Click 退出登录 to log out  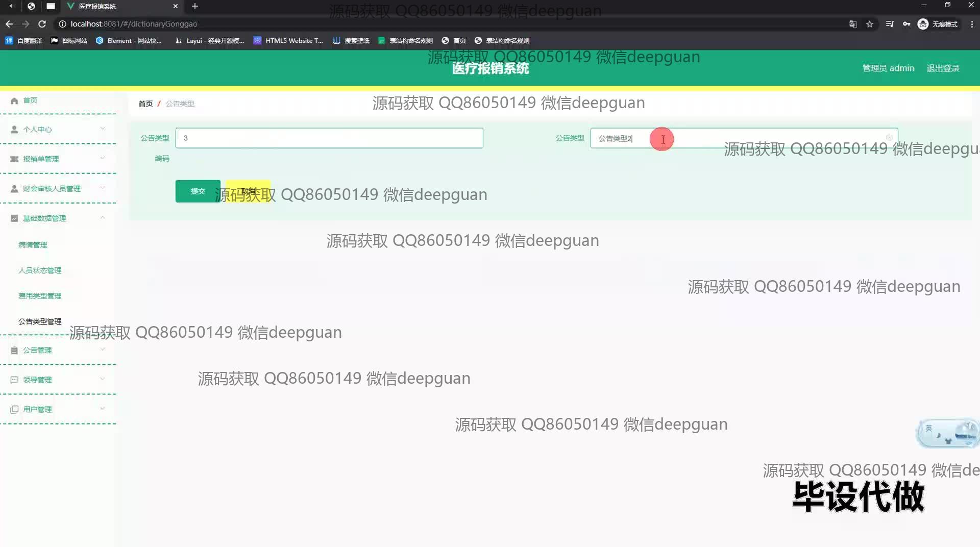click(943, 68)
